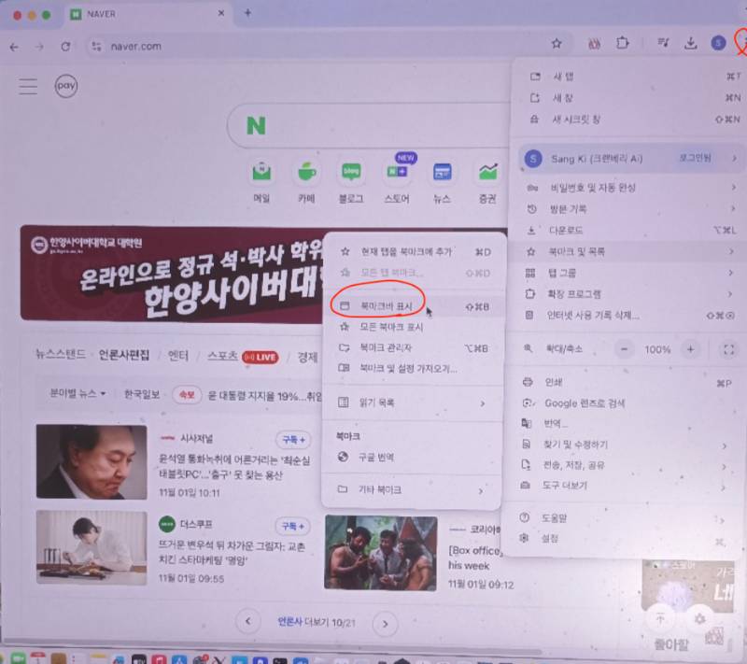Open the 구글 번역 bookmark
The height and width of the screenshot is (664, 747).
point(376,458)
